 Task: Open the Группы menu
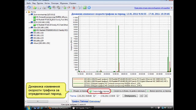[40, 3]
